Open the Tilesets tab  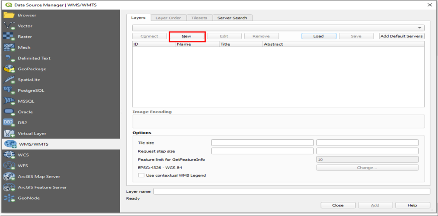tap(199, 18)
